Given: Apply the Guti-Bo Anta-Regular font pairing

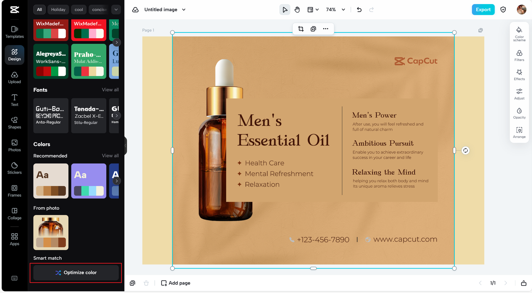Looking at the screenshot, I should click(x=51, y=116).
